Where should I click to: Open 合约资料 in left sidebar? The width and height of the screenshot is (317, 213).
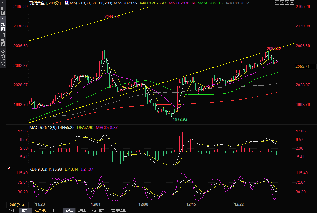click(x=3, y=58)
